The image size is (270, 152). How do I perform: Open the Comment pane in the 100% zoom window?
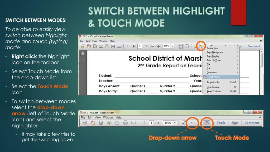tap(254, 46)
